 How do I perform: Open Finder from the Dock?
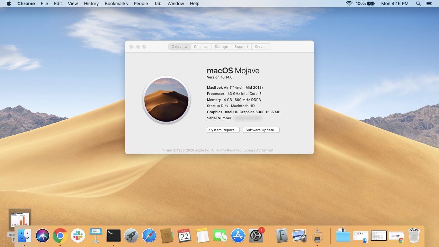click(24, 236)
